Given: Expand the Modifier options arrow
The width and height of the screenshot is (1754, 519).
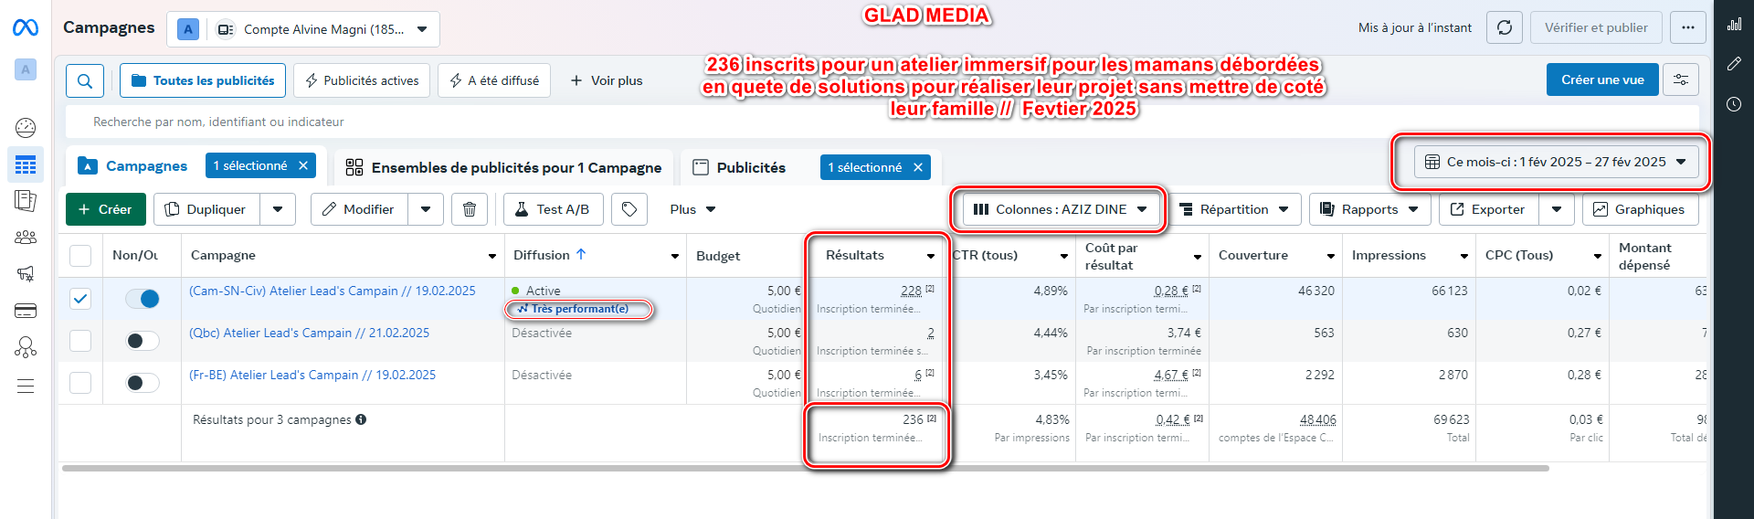Looking at the screenshot, I should 426,209.
